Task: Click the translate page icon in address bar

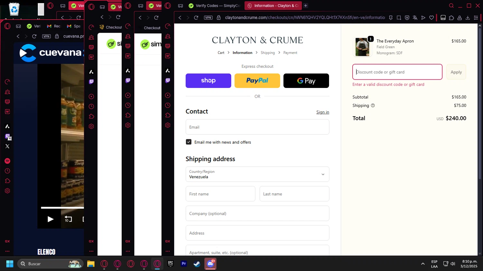Action: tap(415, 18)
